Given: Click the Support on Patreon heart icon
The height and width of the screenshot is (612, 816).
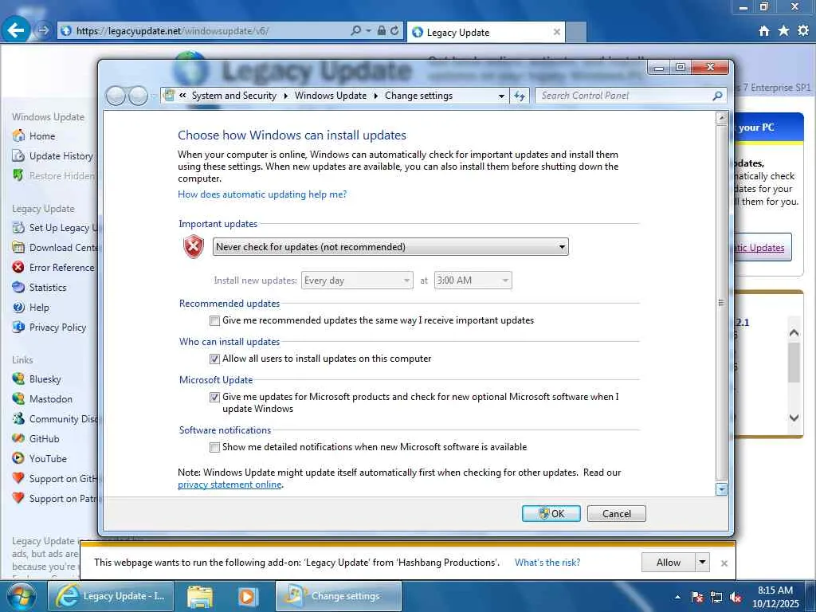Looking at the screenshot, I should click(18, 498).
